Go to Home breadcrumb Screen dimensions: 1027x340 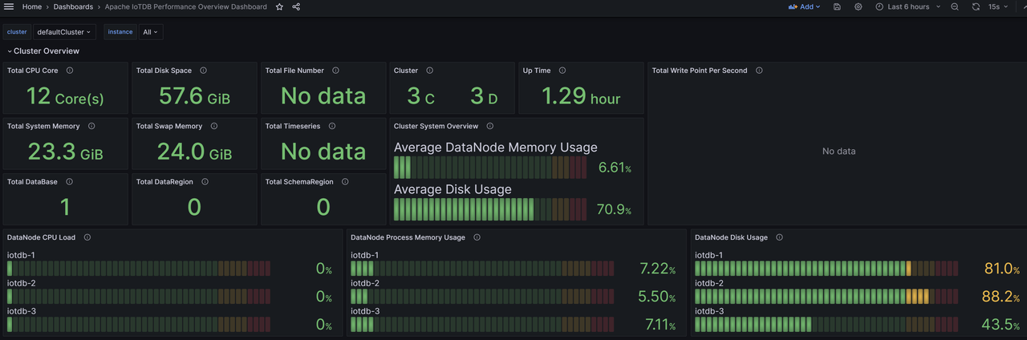click(32, 6)
